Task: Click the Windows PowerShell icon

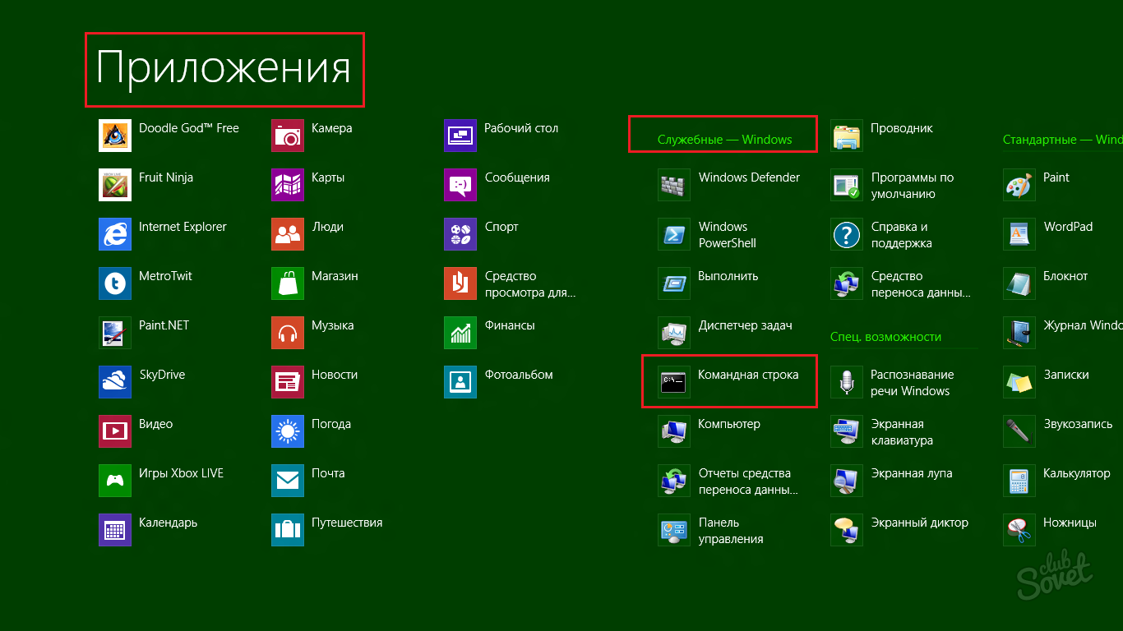Action: [674, 234]
